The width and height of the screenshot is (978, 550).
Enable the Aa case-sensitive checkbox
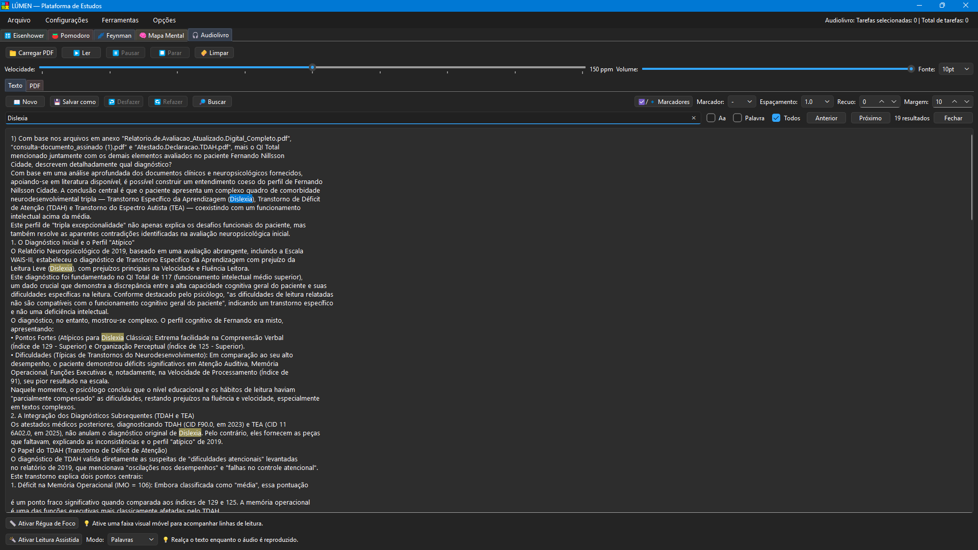click(x=711, y=118)
